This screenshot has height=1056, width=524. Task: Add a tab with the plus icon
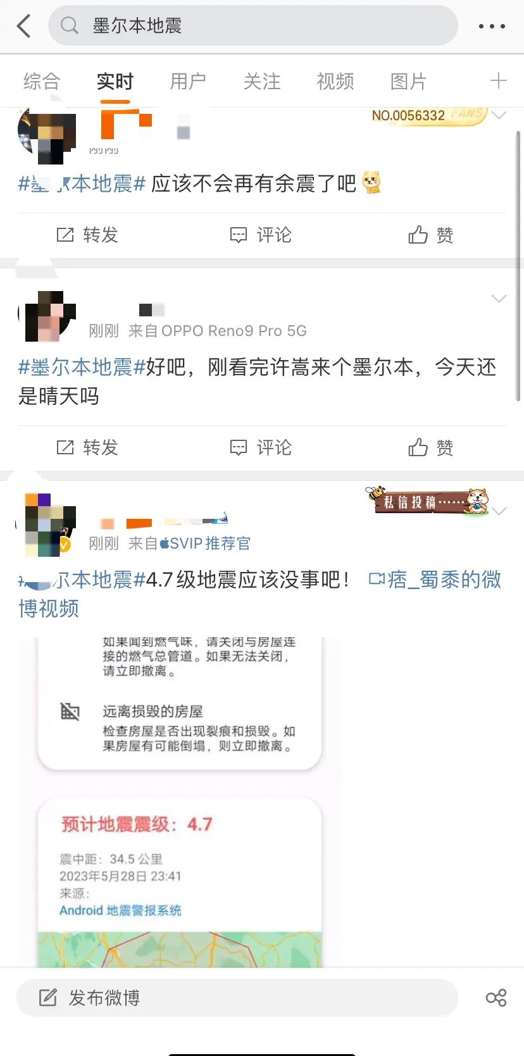pos(499,80)
